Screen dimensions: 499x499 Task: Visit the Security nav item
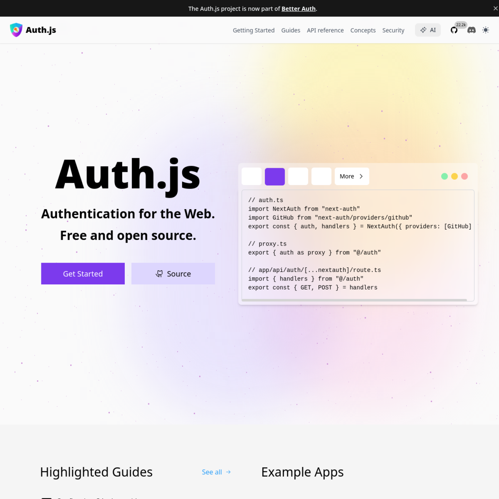click(x=393, y=30)
